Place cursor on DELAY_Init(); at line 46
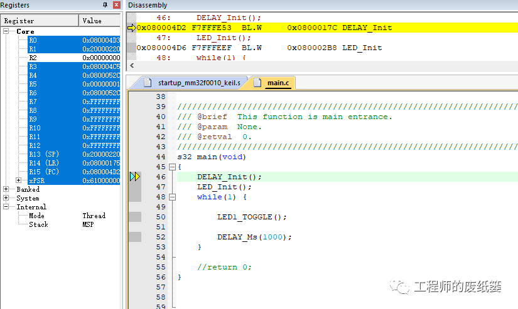 click(x=229, y=177)
